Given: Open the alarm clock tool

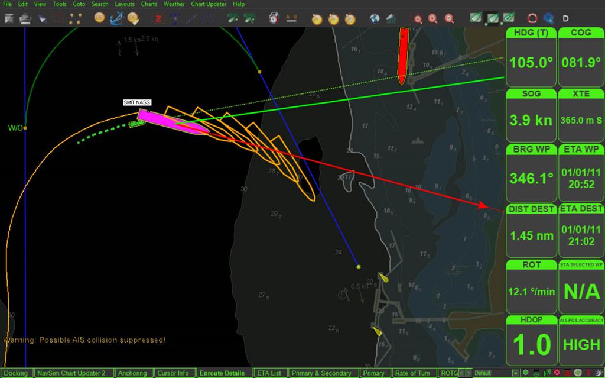Looking at the screenshot, I should pyautogui.click(x=274, y=18).
